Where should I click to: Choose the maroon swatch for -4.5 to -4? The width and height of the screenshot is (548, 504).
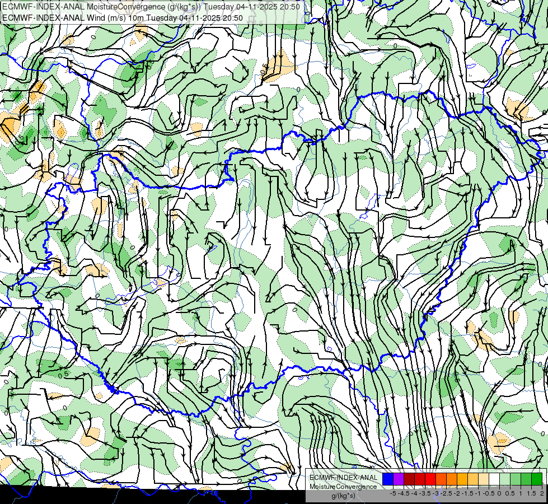click(409, 479)
